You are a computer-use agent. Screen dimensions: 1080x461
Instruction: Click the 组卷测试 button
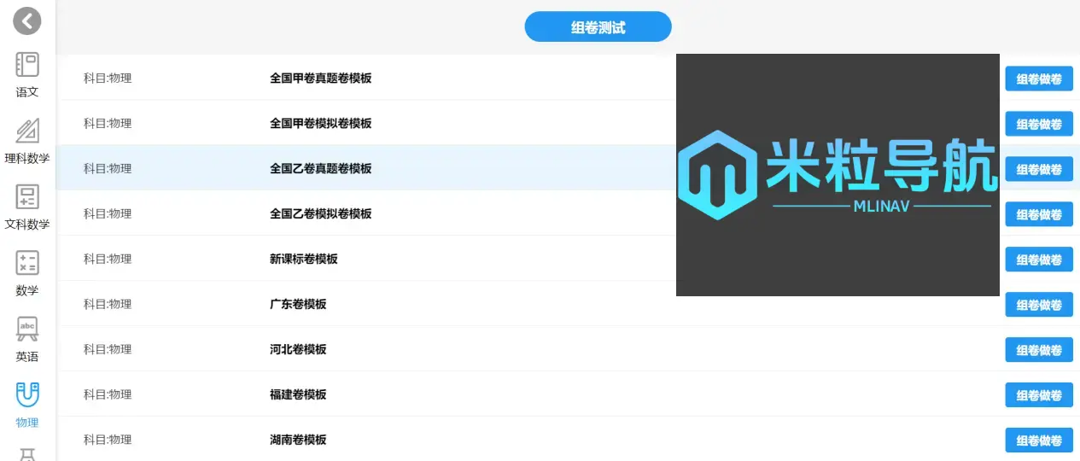598,27
